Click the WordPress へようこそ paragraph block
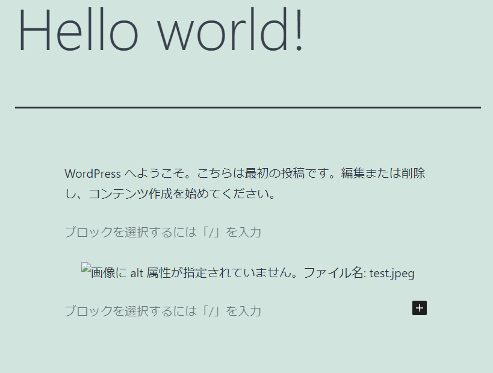 [x=245, y=183]
